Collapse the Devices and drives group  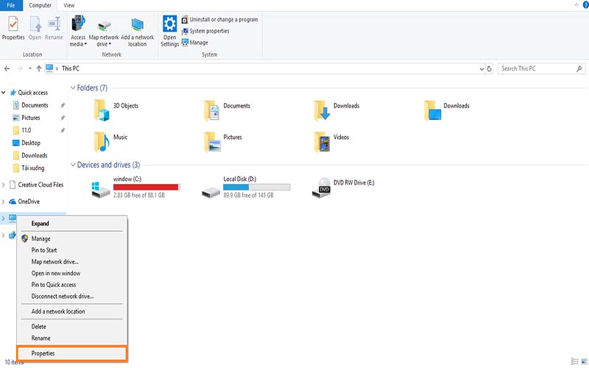tap(73, 165)
